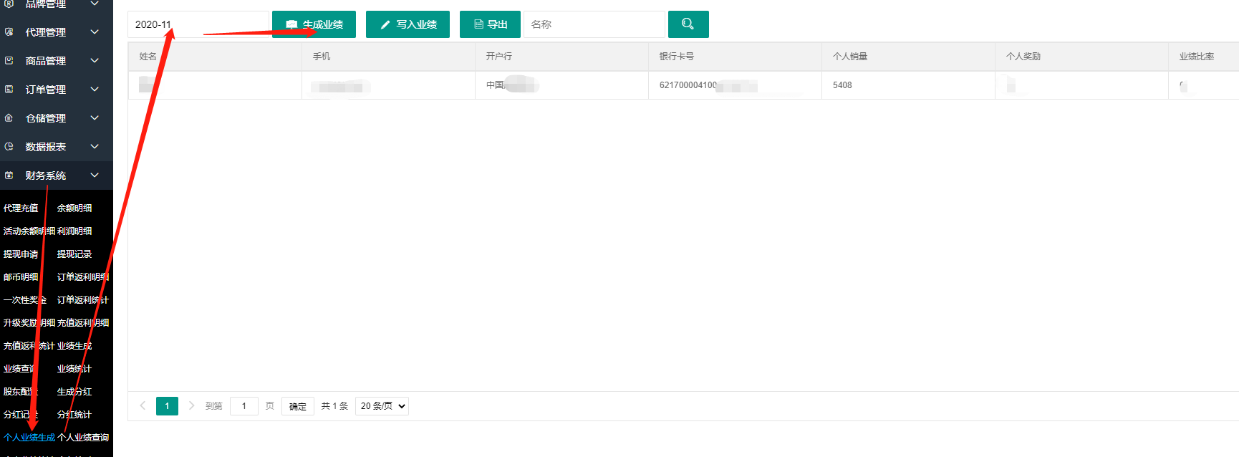Click the data reports pie icon
1239x457 pixels.
[x=9, y=147]
